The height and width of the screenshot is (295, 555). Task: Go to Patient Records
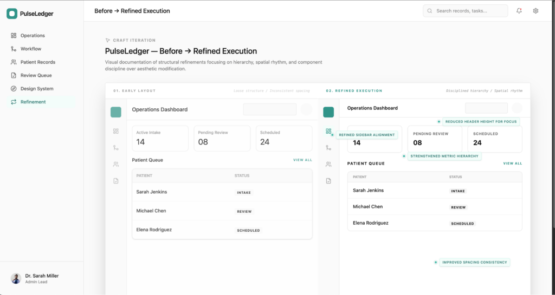click(x=42, y=62)
